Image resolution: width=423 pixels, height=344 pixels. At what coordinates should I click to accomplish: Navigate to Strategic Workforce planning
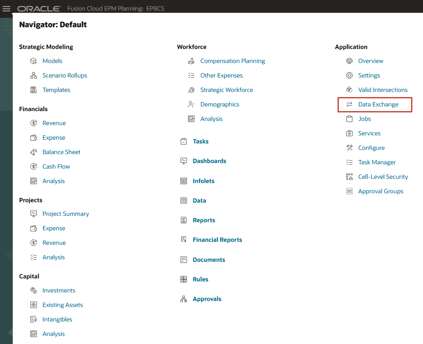pos(226,90)
